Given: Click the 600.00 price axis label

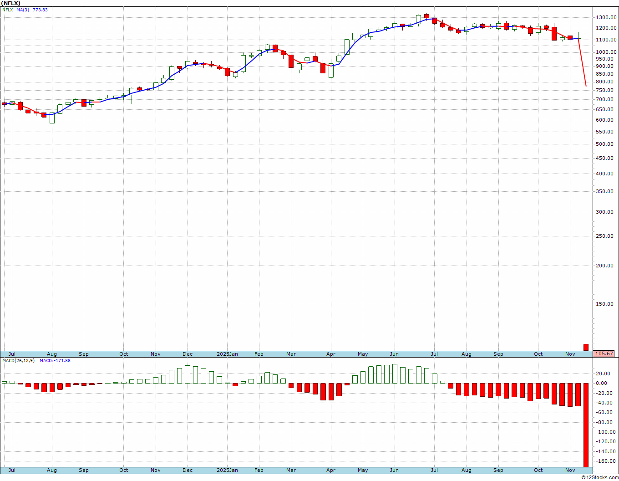Looking at the screenshot, I should click(604, 120).
